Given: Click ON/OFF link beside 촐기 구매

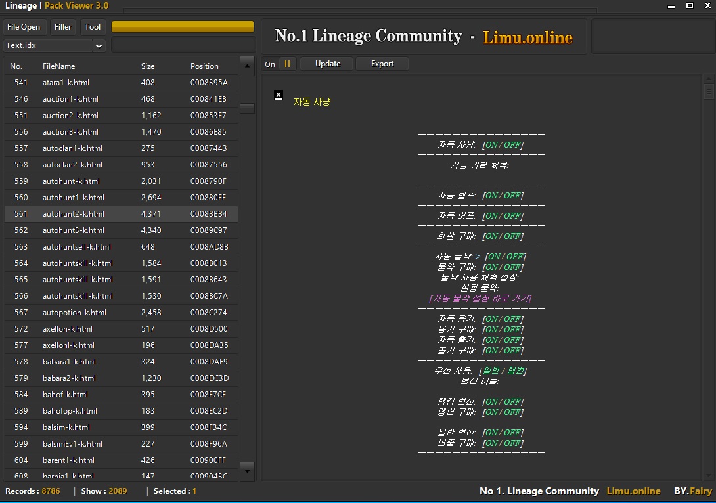Looking at the screenshot, I should (503, 351).
